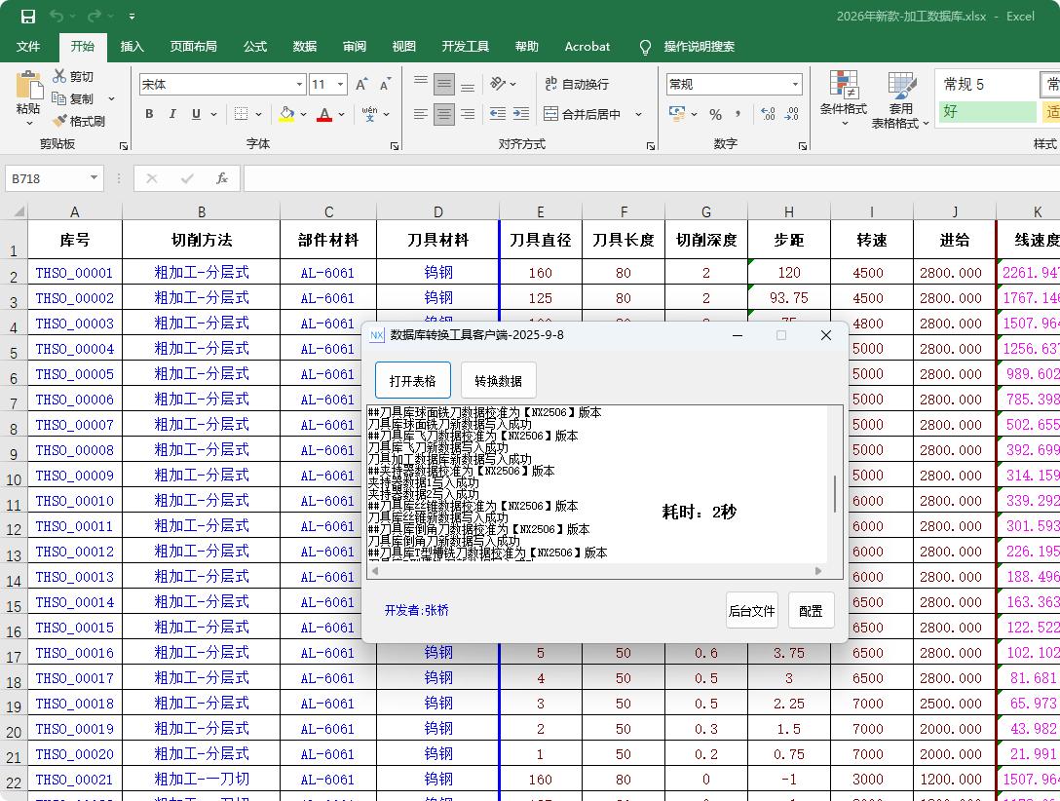Toggle Wrap Text 自动换行
1060x801 pixels.
577,84
